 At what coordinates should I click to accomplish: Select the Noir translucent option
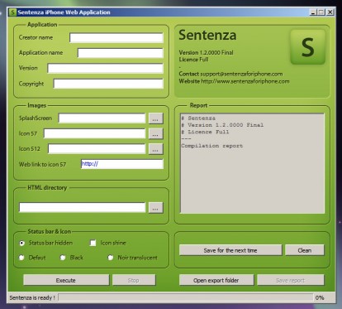[x=111, y=258]
